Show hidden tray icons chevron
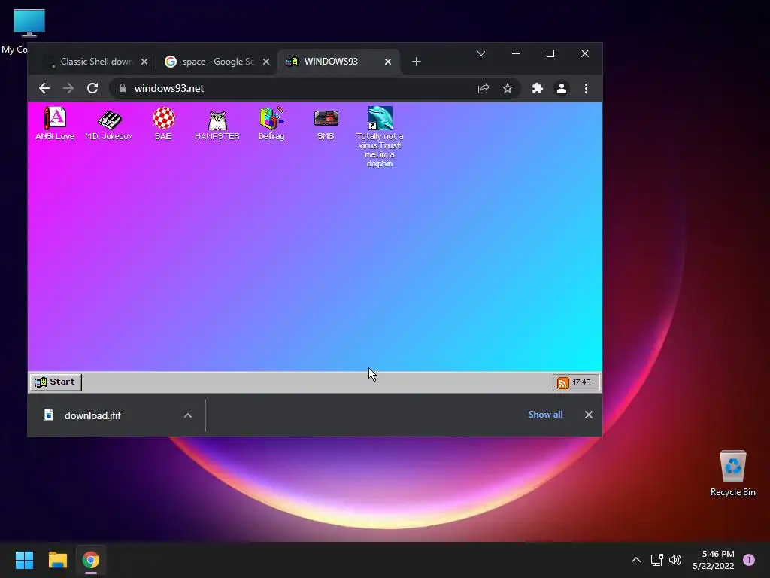770x578 pixels. click(636, 560)
